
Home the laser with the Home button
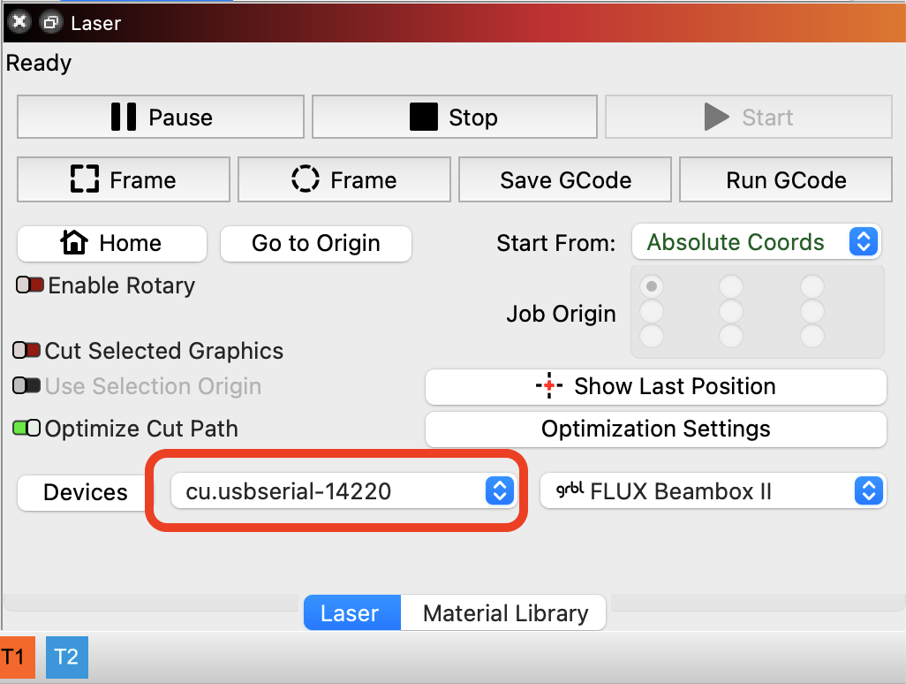(x=112, y=243)
